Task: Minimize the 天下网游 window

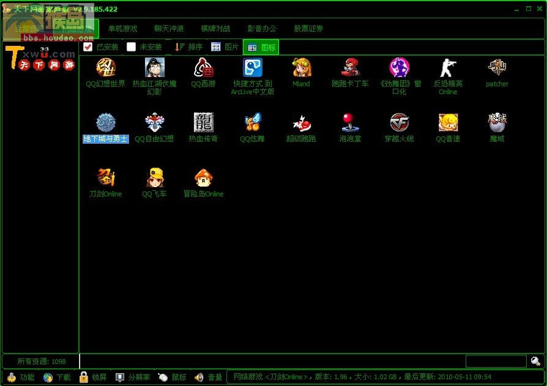Action: [516, 9]
